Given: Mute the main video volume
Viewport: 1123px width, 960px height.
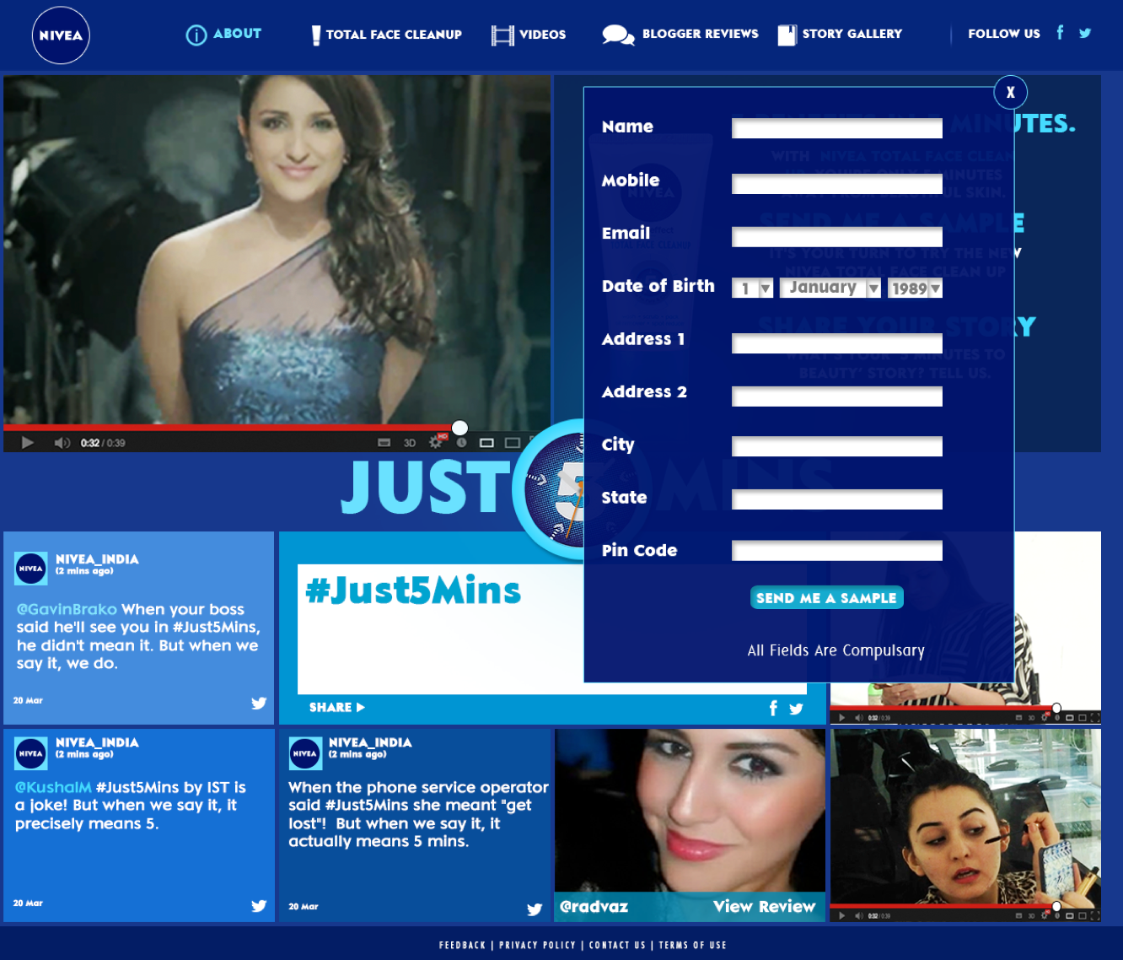Looking at the screenshot, I should click(62, 442).
